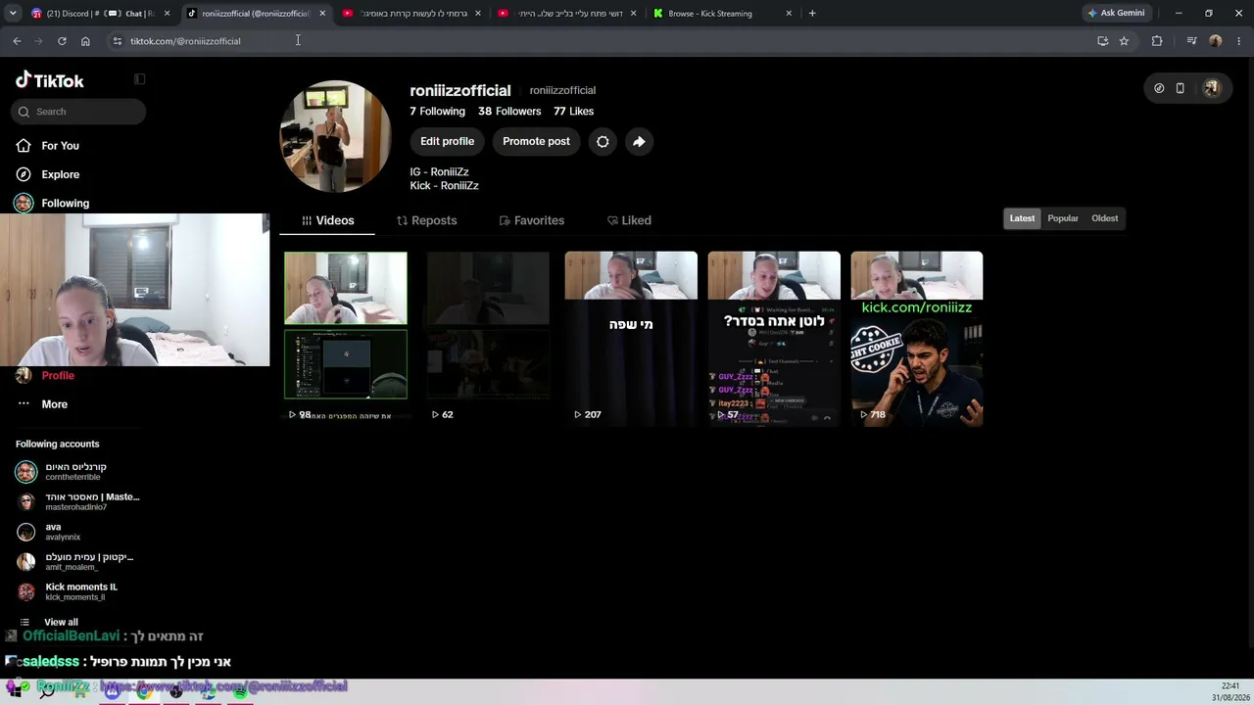Reload the current page
1254x705 pixels.
62,41
